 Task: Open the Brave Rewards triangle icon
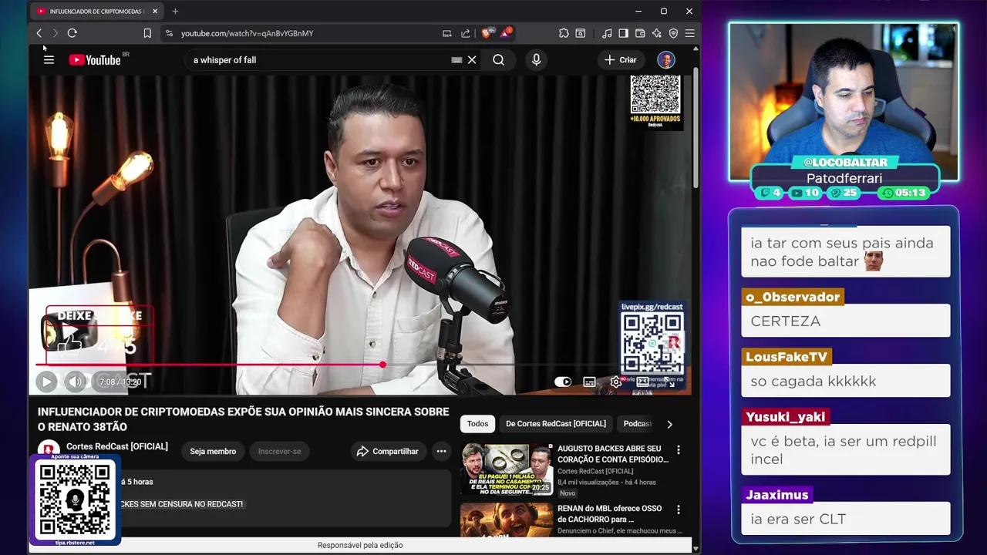[x=506, y=32]
